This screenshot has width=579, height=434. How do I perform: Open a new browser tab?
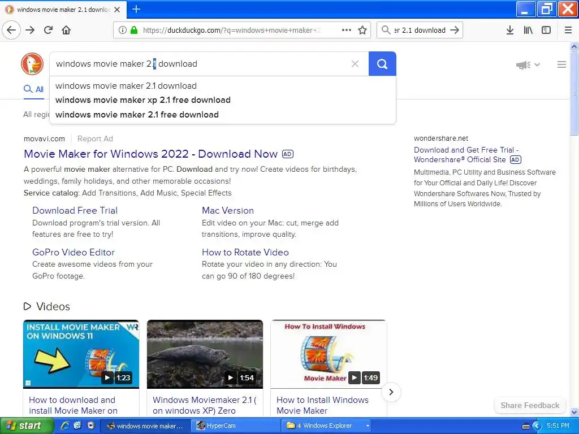136,9
